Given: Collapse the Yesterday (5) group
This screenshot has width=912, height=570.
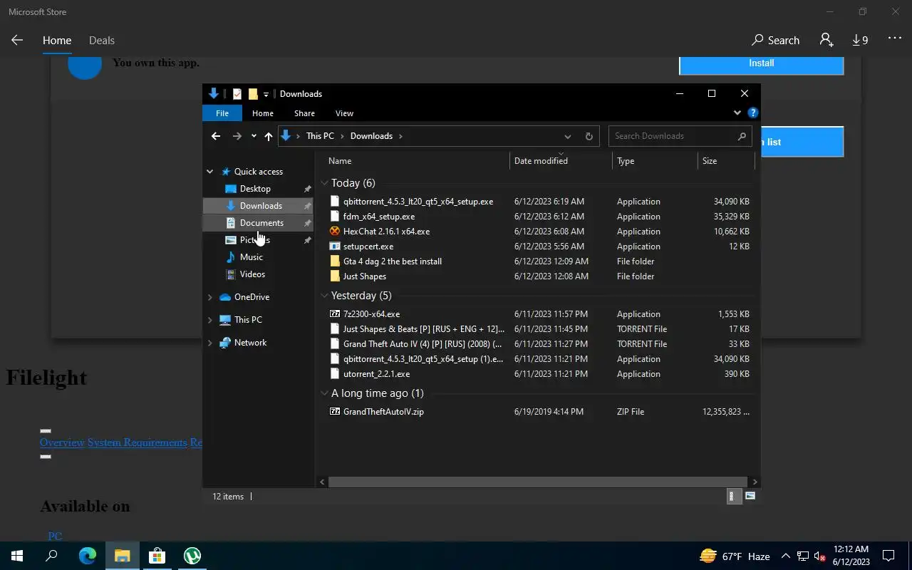Looking at the screenshot, I should (325, 296).
